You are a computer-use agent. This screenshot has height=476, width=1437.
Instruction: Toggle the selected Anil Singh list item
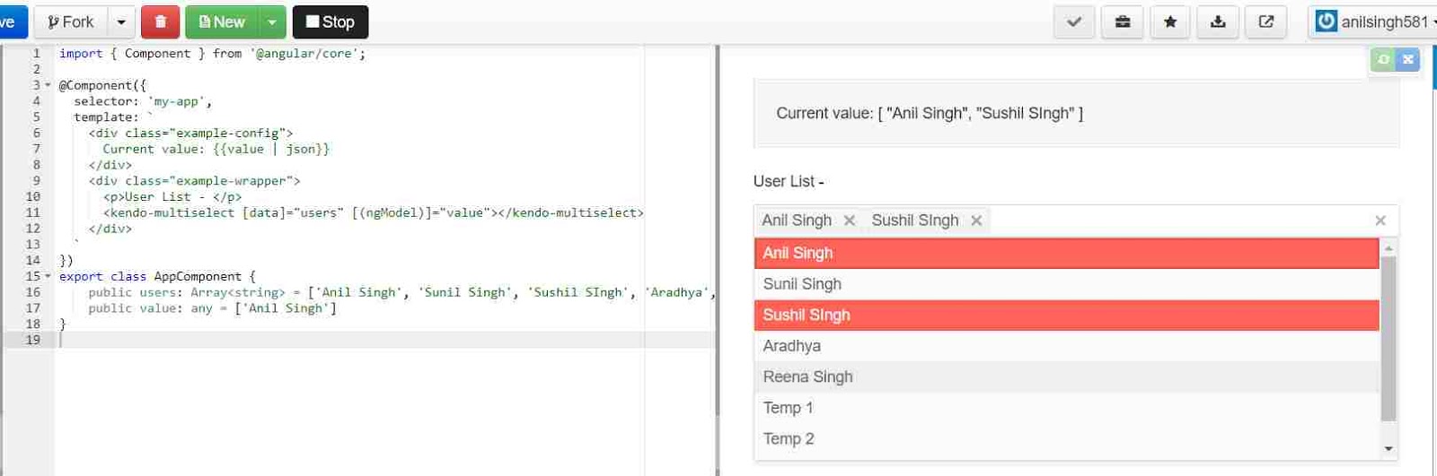pyautogui.click(x=1067, y=253)
